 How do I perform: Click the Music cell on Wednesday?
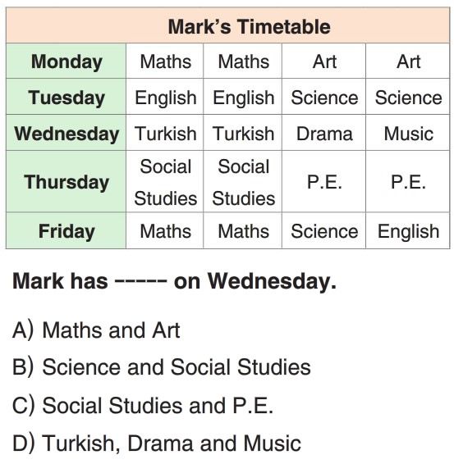point(408,133)
